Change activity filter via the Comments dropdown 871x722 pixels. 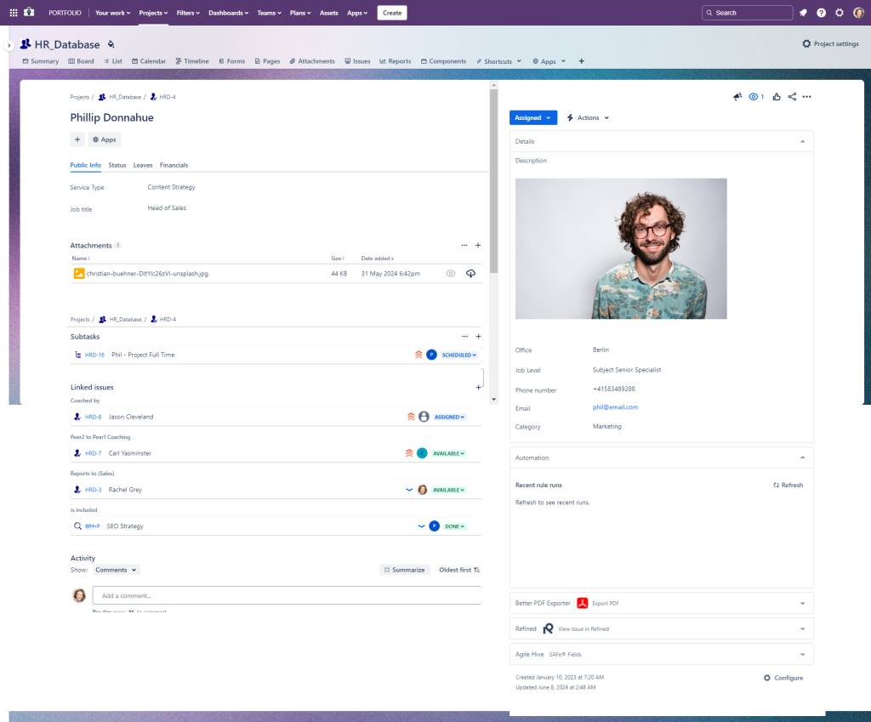coord(116,570)
